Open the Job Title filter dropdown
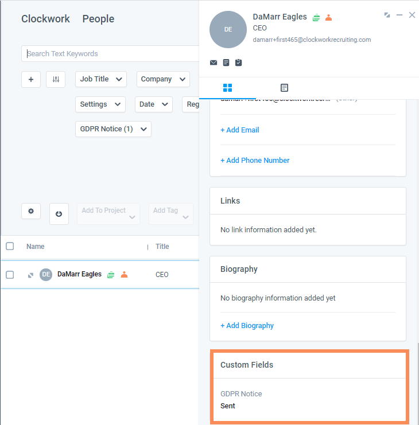 point(101,79)
